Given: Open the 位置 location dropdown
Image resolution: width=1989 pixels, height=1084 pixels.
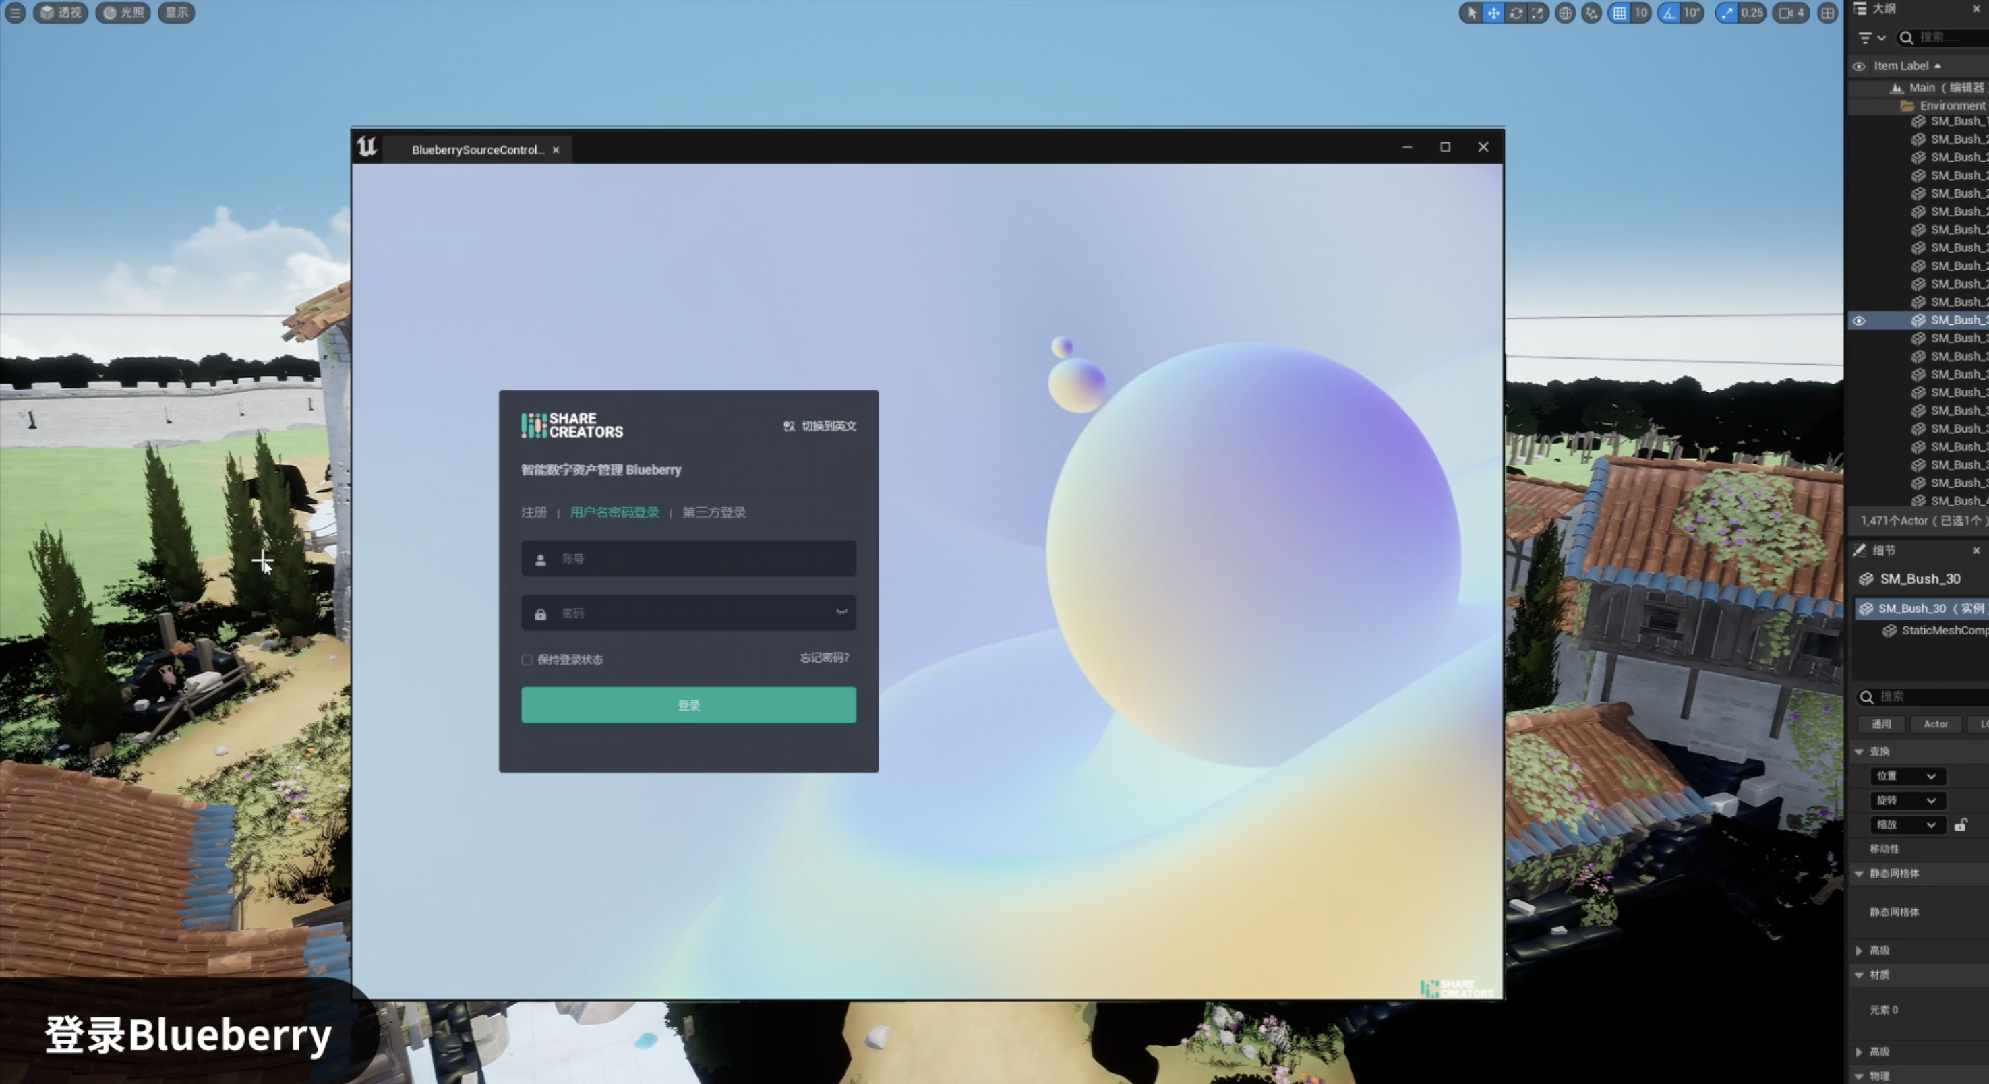Looking at the screenshot, I should [1907, 776].
